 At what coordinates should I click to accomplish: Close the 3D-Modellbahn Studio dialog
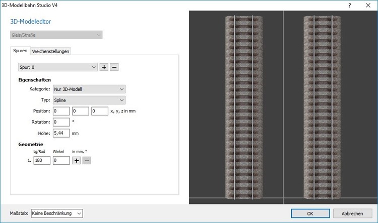[368, 6]
